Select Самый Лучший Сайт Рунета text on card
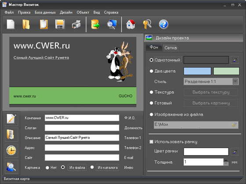Viewport: 246px width, 184px height. [x=41, y=58]
